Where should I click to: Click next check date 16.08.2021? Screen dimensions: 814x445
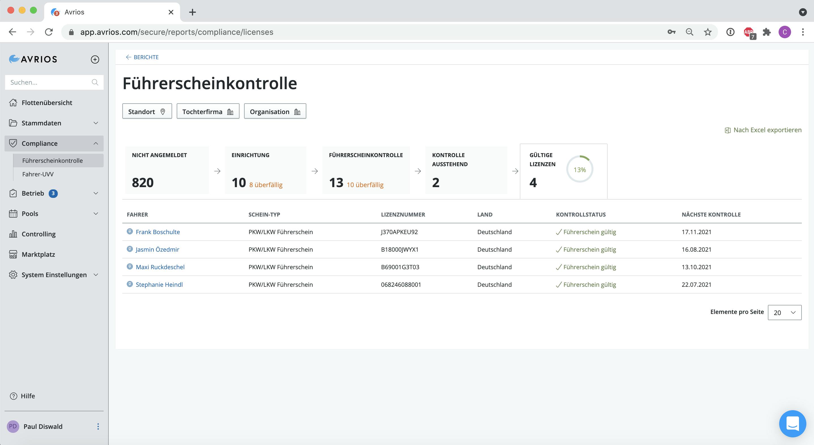click(697, 249)
